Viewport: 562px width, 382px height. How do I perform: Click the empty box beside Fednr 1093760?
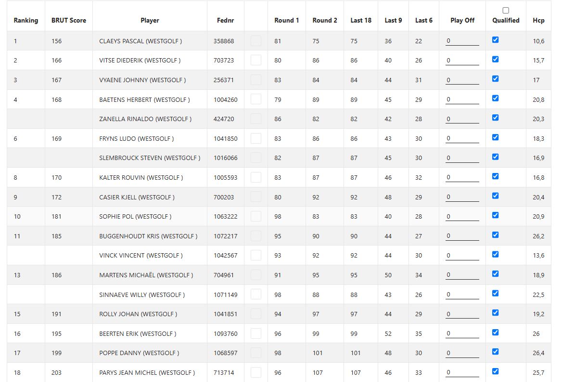point(256,333)
